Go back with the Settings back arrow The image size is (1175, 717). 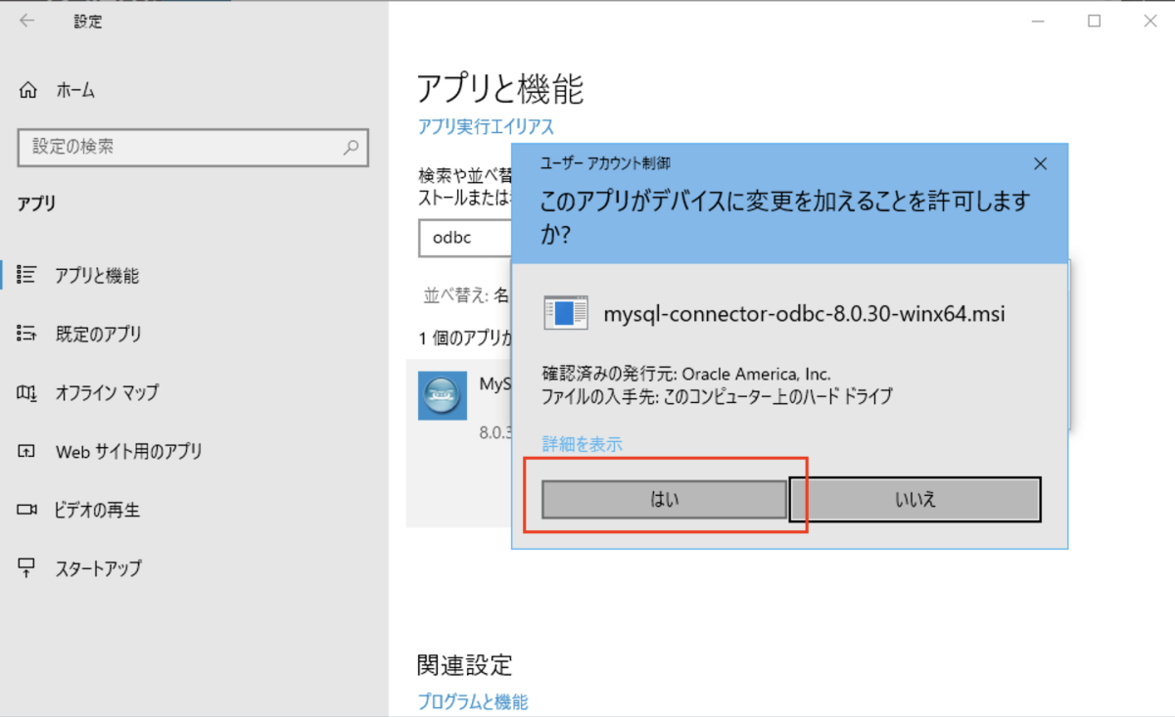click(x=26, y=21)
